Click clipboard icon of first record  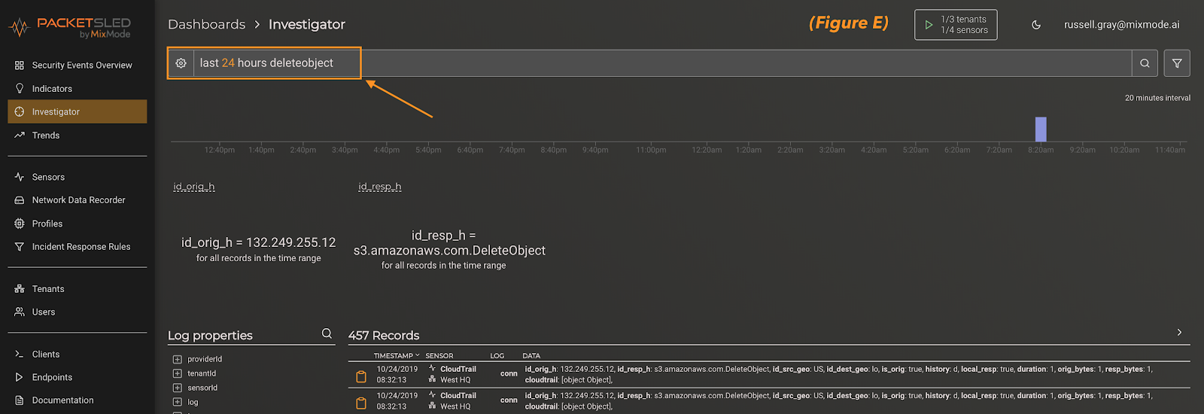(x=361, y=376)
